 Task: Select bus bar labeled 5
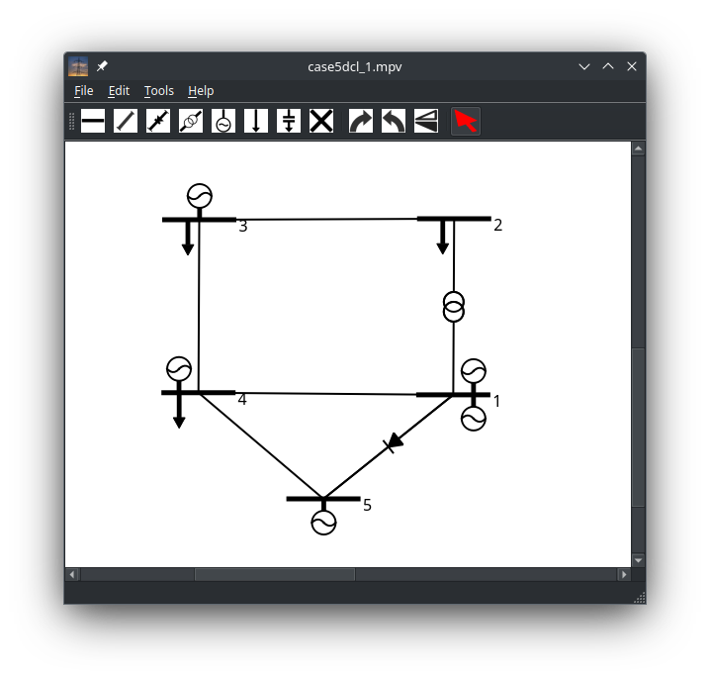click(x=323, y=499)
